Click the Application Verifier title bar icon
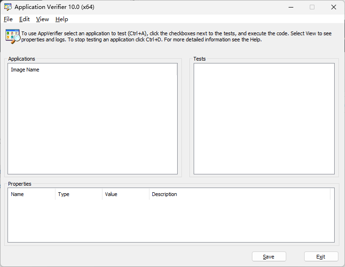 pos(8,7)
